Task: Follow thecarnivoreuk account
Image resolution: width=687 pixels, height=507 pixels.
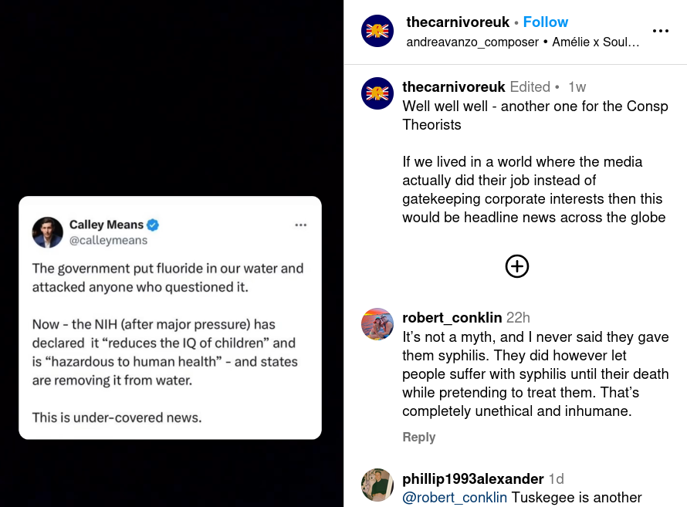Action: tap(545, 22)
